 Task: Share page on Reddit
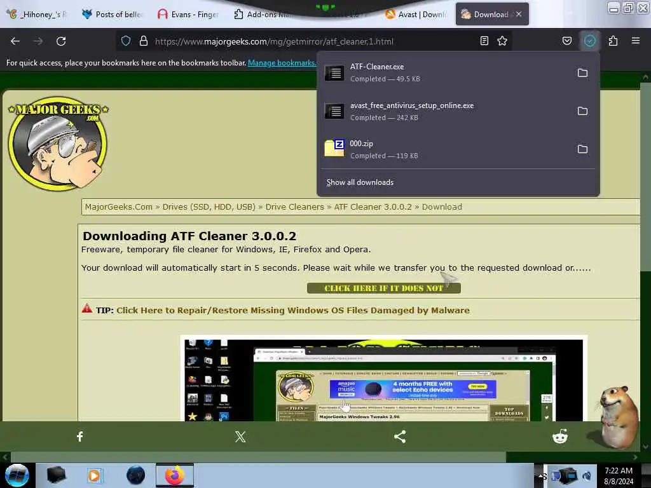coord(559,437)
